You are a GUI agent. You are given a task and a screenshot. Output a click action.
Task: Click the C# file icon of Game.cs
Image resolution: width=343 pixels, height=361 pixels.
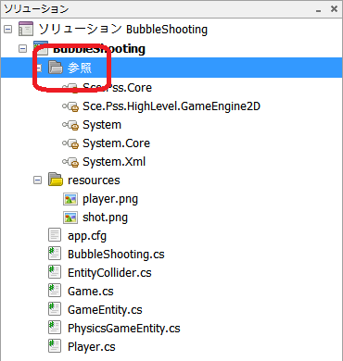(x=55, y=291)
